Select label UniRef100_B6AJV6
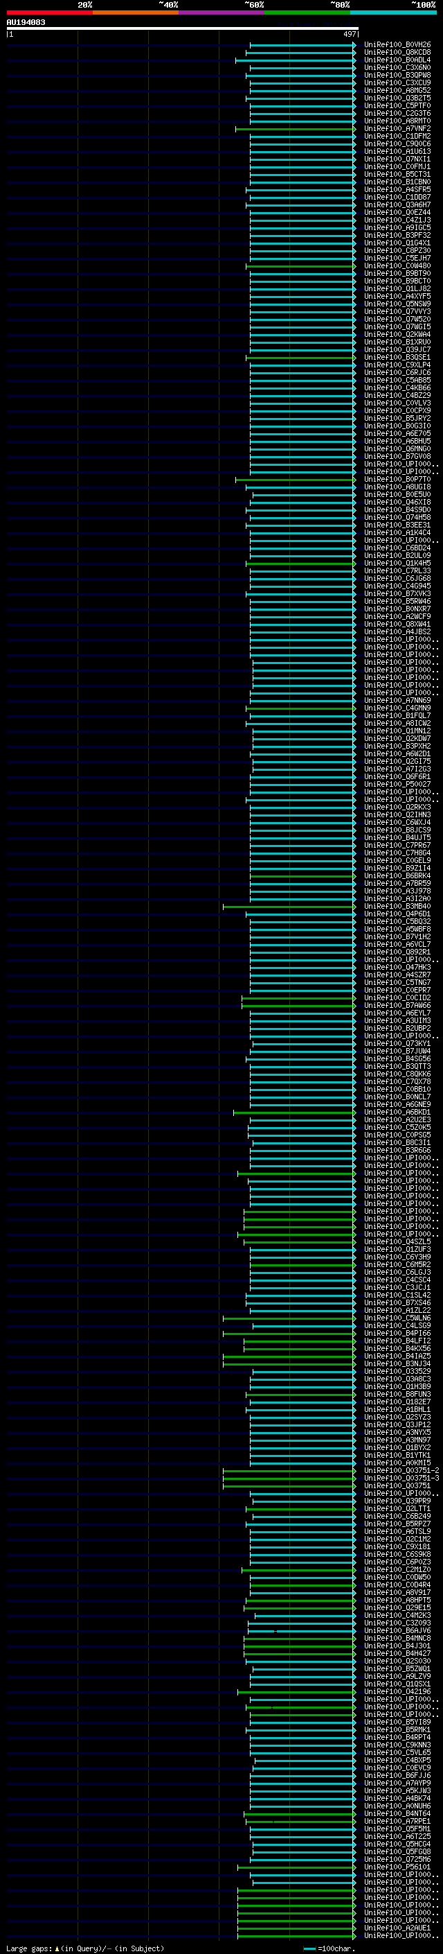 (397, 1631)
